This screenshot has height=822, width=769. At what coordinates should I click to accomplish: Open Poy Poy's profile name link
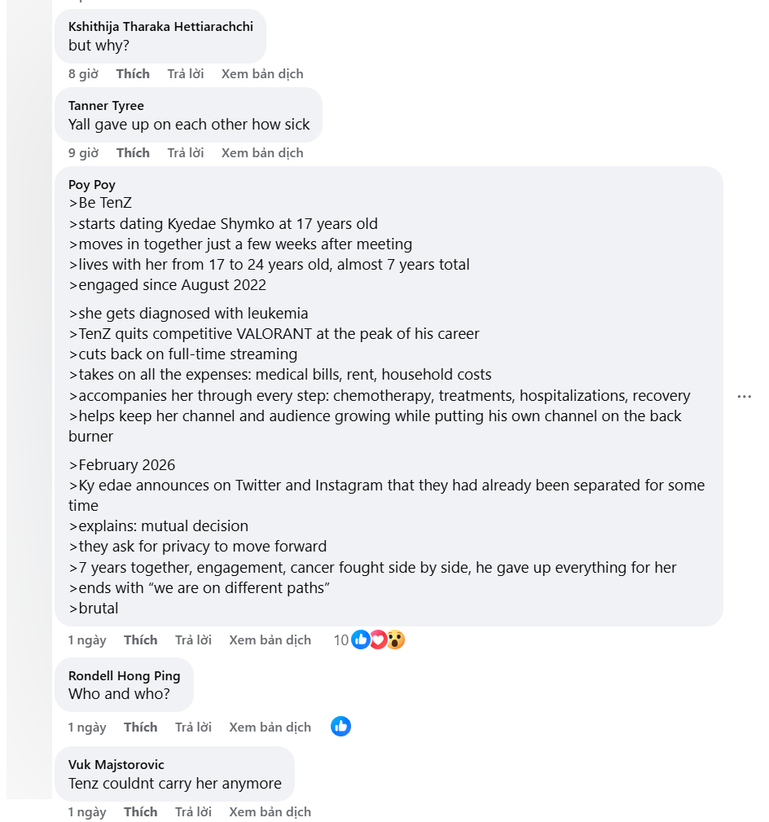point(92,184)
